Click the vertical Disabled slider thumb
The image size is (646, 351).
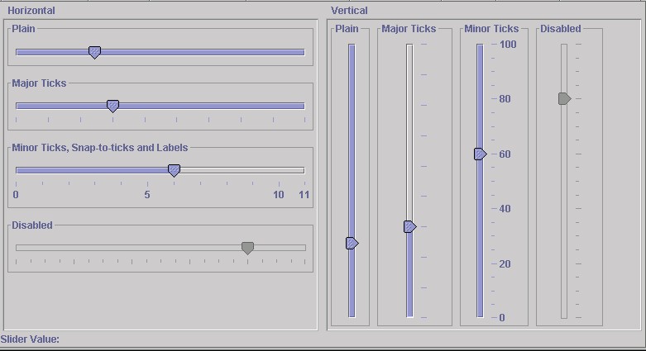(564, 98)
